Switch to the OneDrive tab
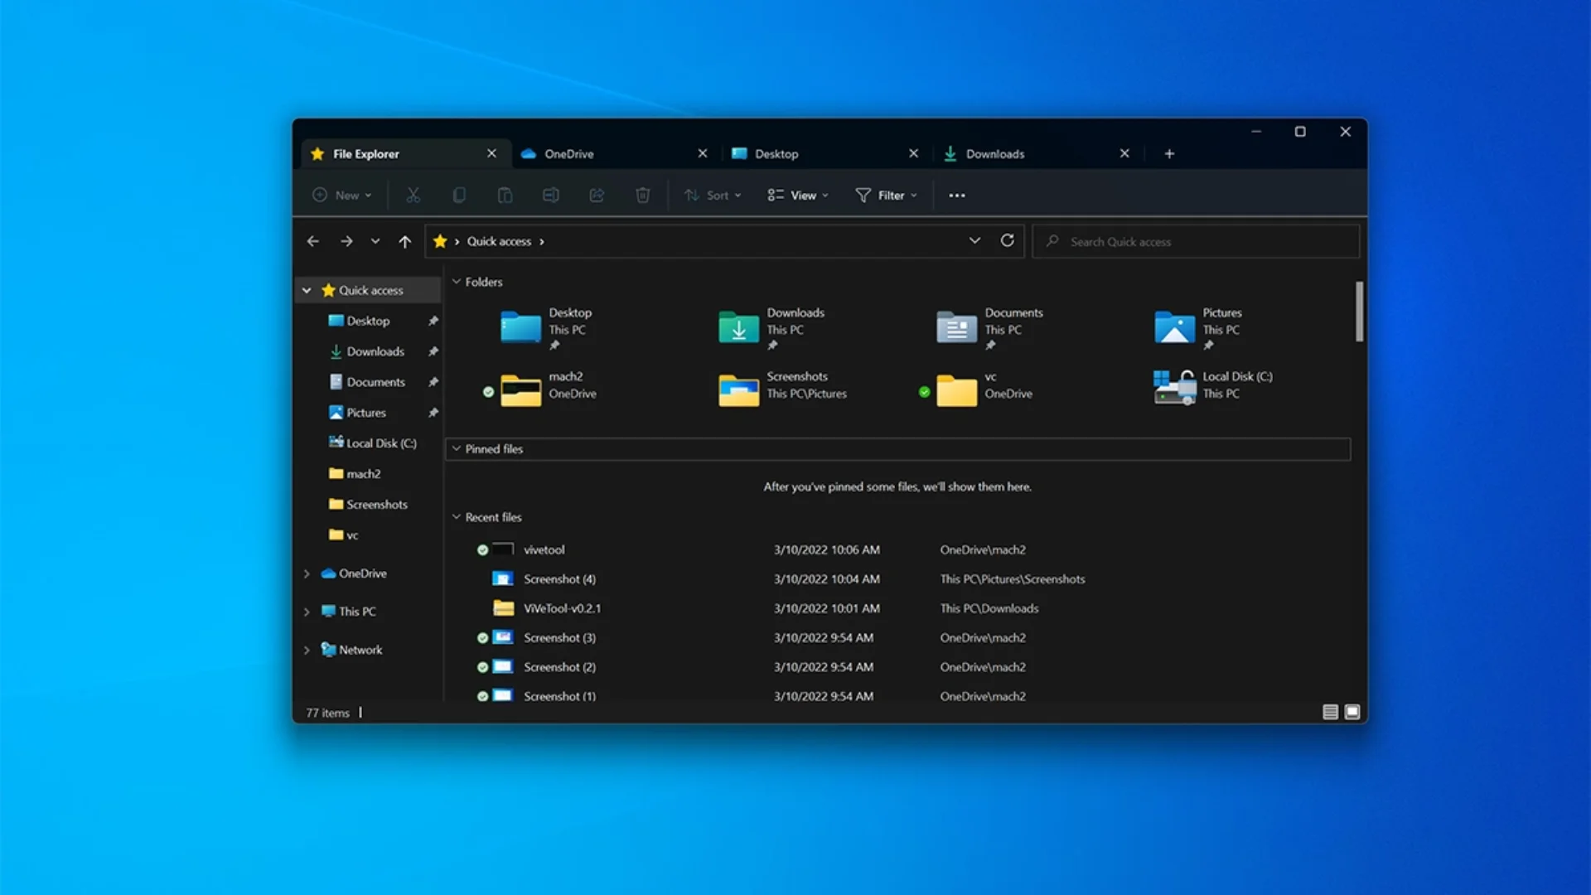The height and width of the screenshot is (895, 1591). 611,153
